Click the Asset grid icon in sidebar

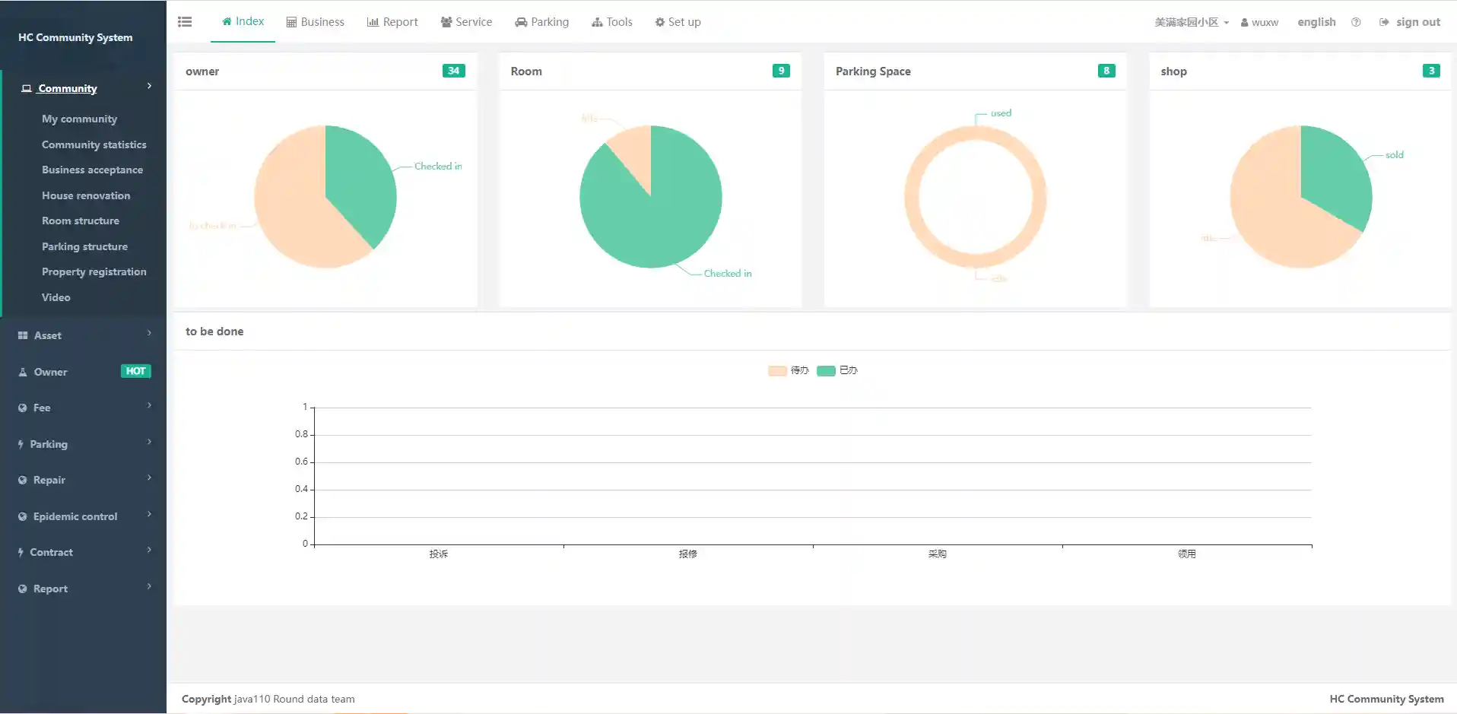[x=23, y=335]
